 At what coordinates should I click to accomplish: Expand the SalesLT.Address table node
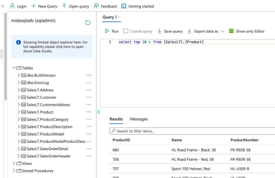click(x=19, y=90)
